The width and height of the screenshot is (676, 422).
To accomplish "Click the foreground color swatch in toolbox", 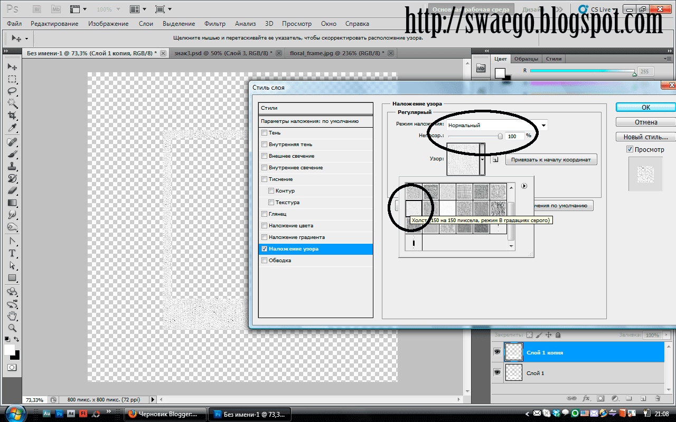I will pyautogui.click(x=10, y=350).
